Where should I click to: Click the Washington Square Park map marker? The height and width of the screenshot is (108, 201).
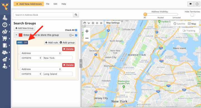point(124,87)
